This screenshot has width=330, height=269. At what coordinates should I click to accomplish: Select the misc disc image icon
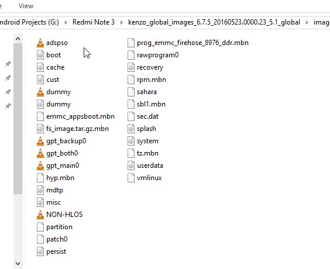coord(40,202)
